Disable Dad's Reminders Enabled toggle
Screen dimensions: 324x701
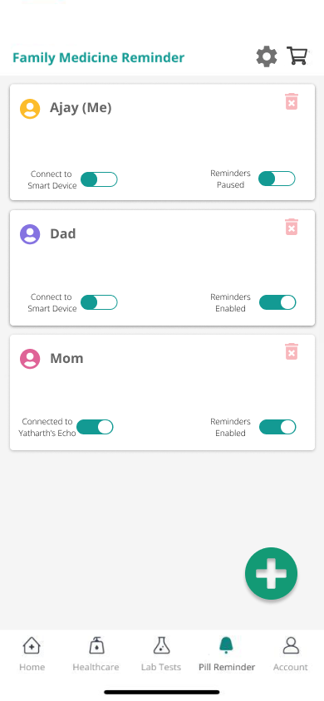click(277, 302)
